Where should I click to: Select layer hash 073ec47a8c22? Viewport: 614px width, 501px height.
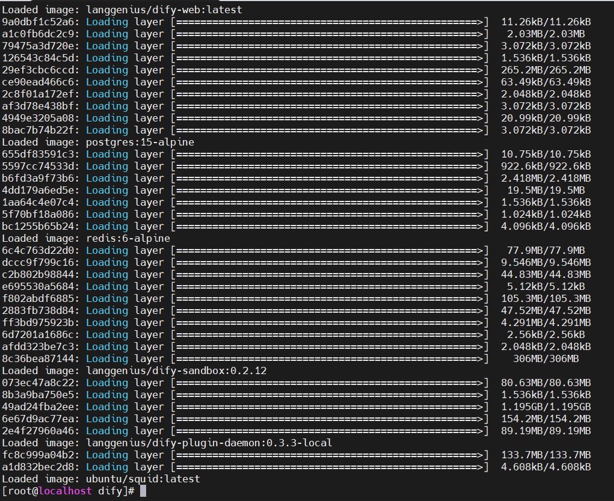[38, 383]
